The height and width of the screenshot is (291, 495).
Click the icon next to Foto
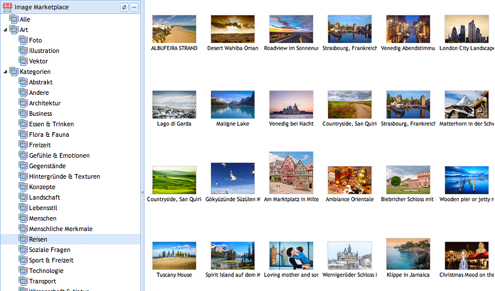point(23,40)
